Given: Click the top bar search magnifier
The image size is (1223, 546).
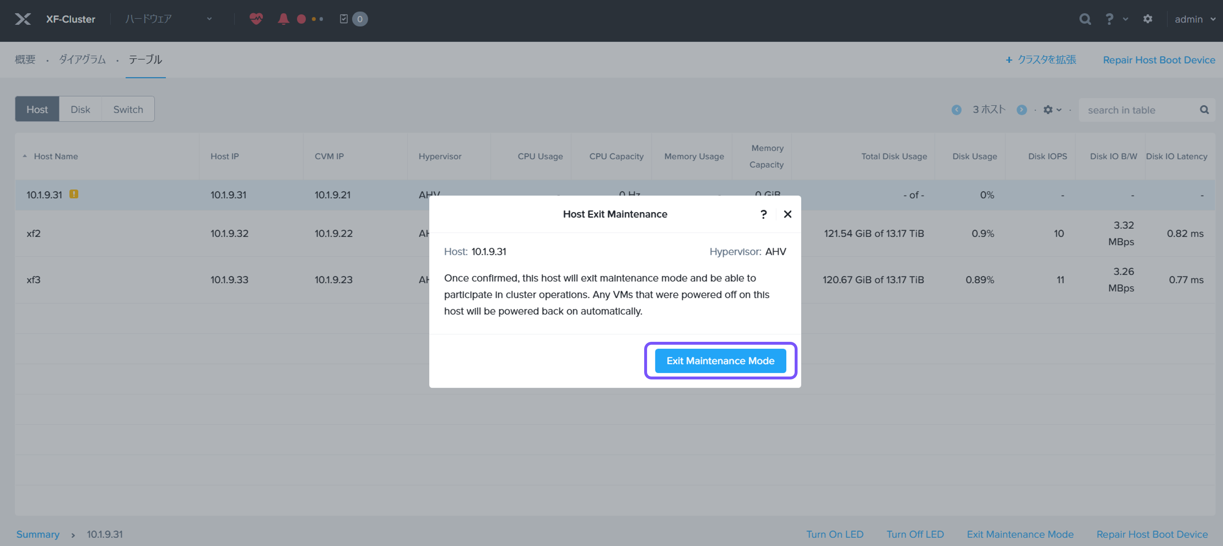Looking at the screenshot, I should coord(1084,19).
